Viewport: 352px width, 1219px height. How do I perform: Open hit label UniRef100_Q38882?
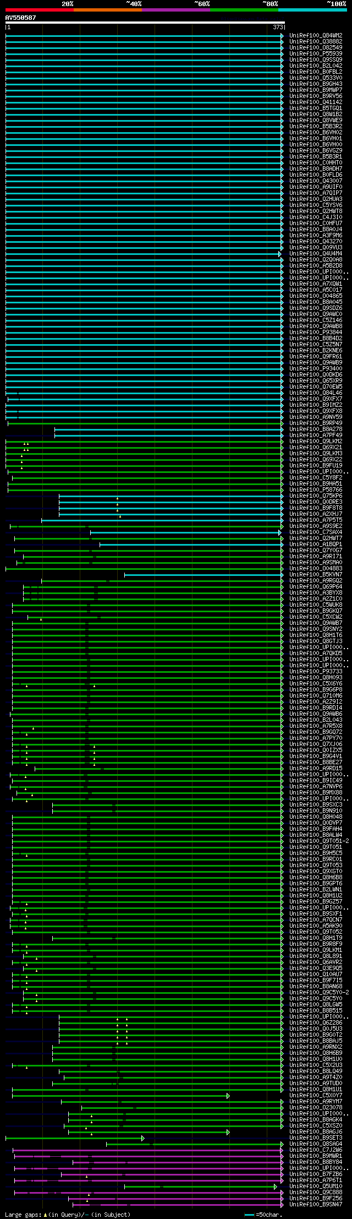[316, 41]
